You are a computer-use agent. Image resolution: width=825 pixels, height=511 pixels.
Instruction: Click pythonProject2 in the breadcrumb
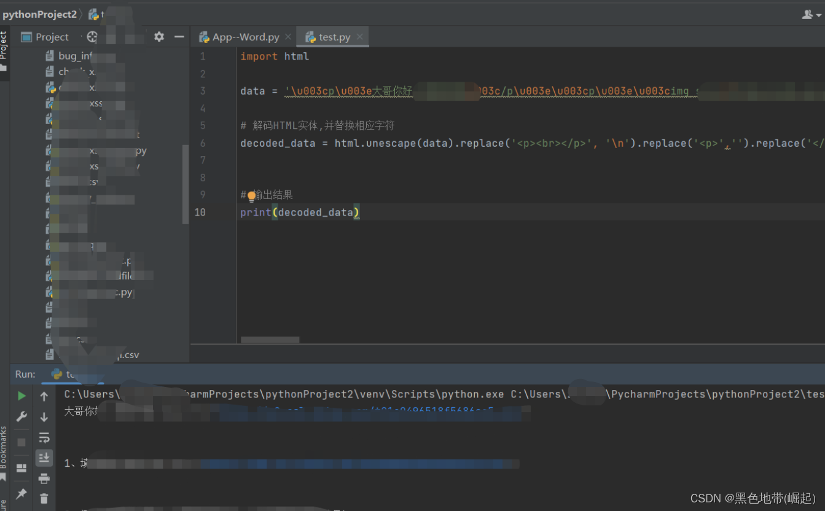click(x=39, y=14)
